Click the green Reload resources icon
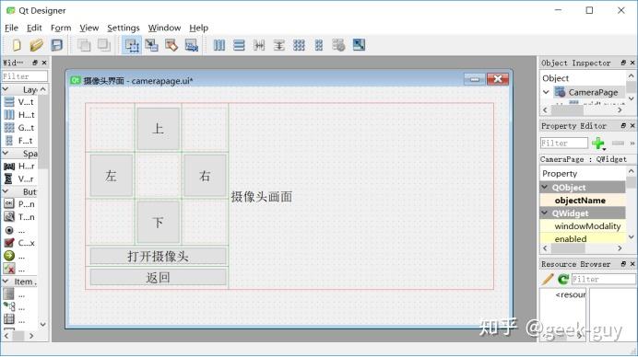Image resolution: width=638 pixels, height=357 pixels. [x=563, y=279]
